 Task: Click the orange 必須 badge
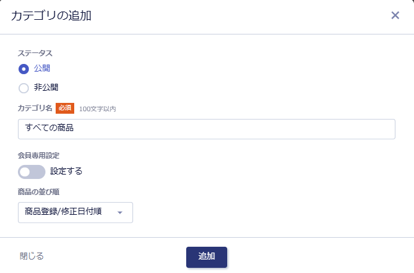click(x=65, y=108)
